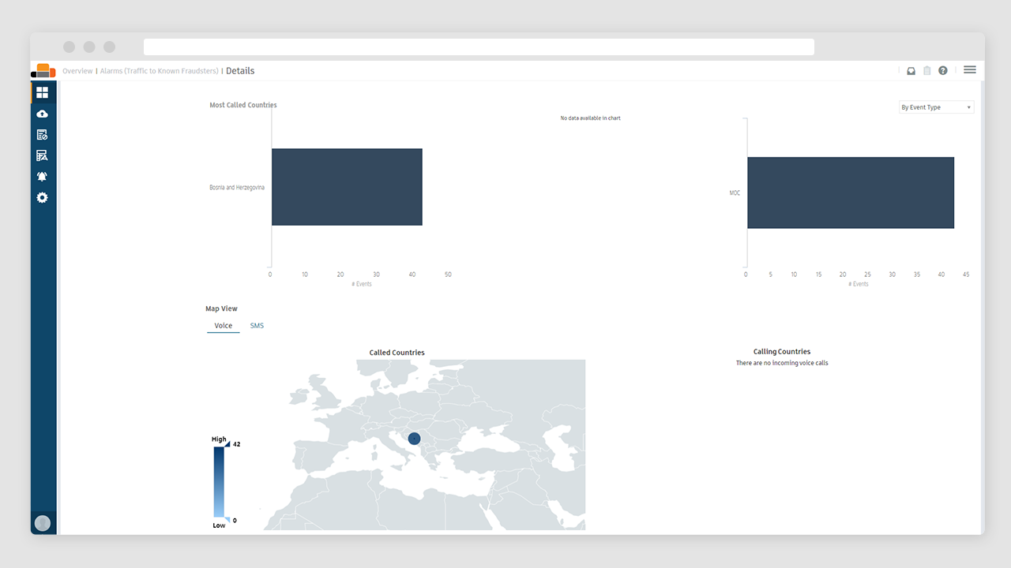Open the table analysis icon in sidebar
The width and height of the screenshot is (1011, 568).
43,155
